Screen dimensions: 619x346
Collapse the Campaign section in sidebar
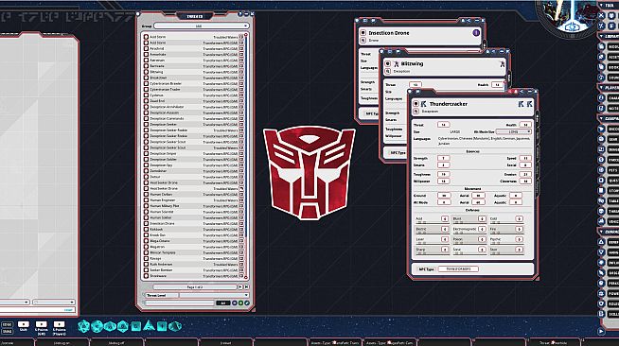601,118
